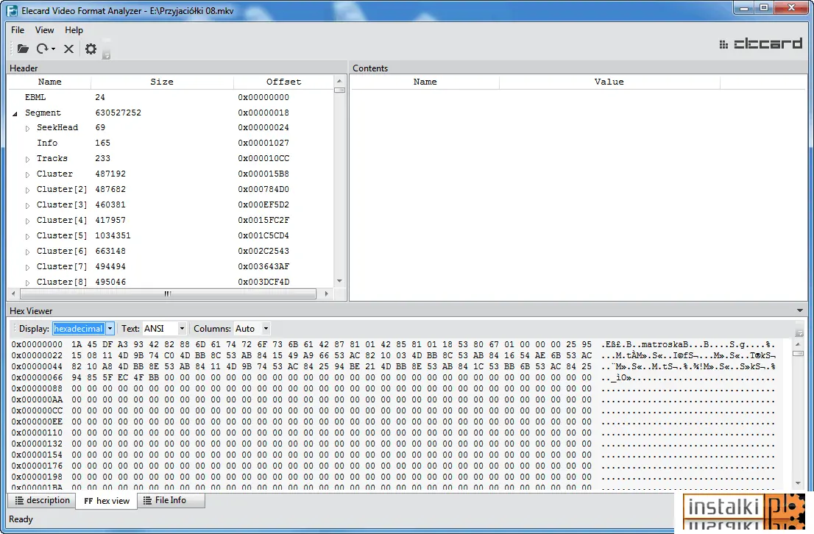Expand the Cluster[6] node
The width and height of the screenshot is (814, 534).
pyautogui.click(x=27, y=252)
